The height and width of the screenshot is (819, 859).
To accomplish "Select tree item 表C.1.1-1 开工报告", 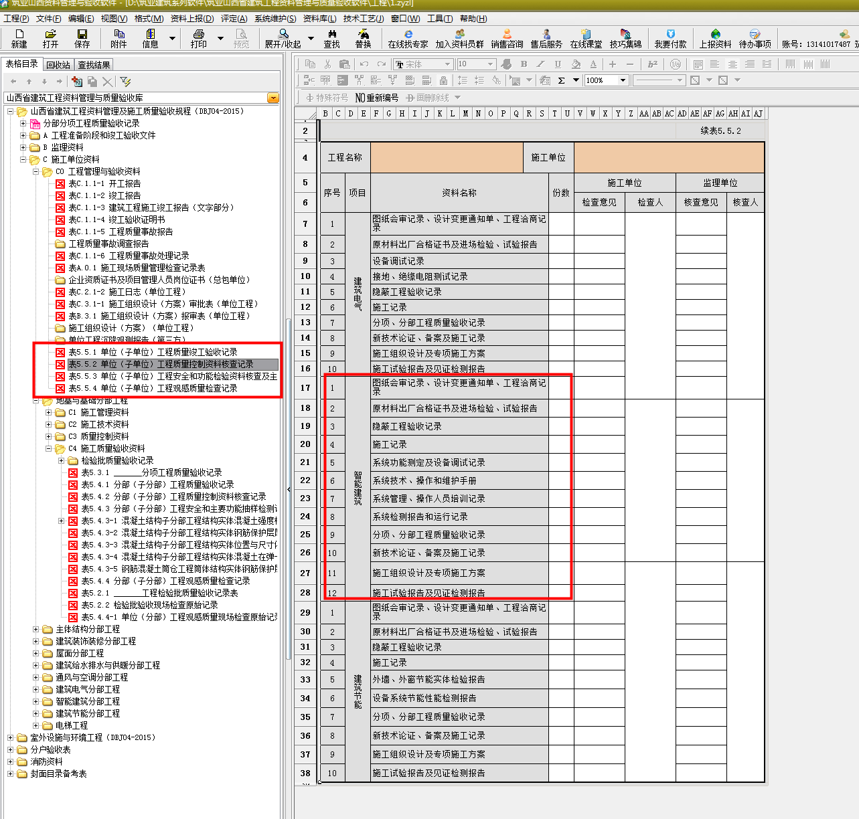I will click(104, 183).
